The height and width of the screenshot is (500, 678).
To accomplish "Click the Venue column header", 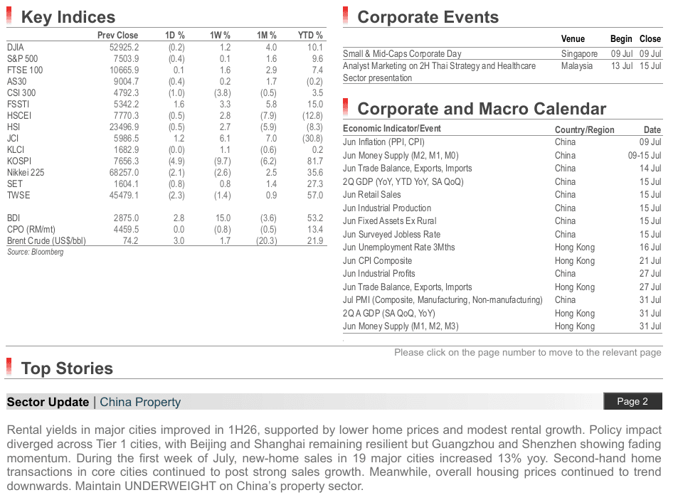I will [x=573, y=39].
